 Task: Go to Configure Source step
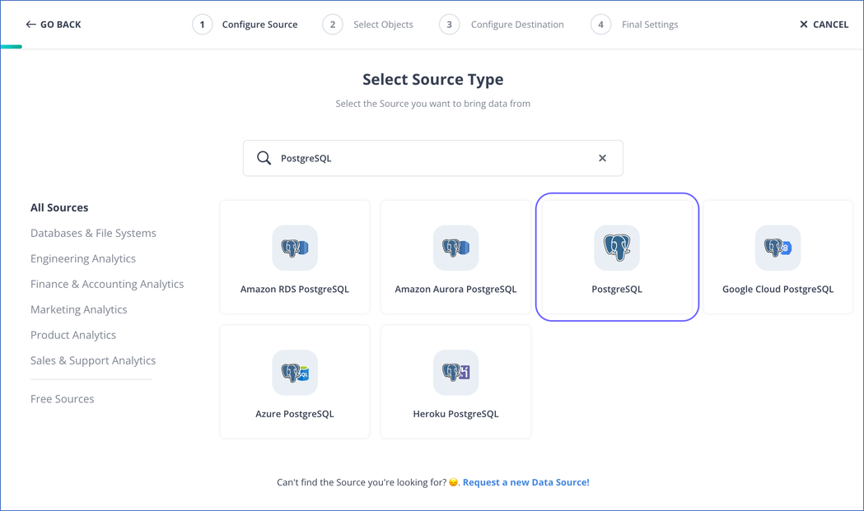coord(259,24)
